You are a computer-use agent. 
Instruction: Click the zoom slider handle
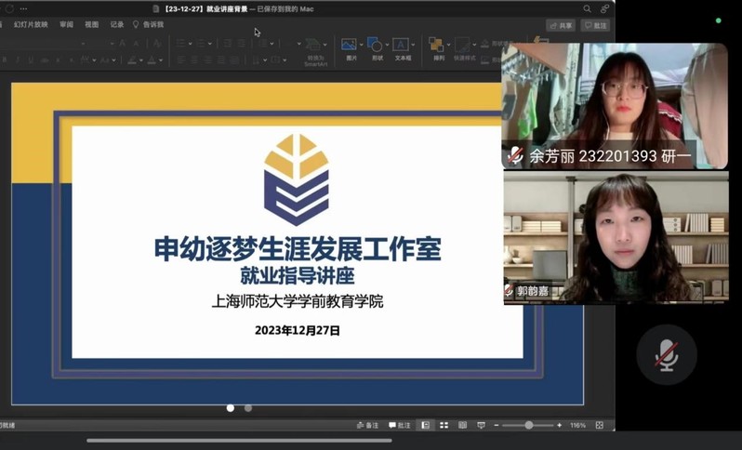(x=529, y=425)
